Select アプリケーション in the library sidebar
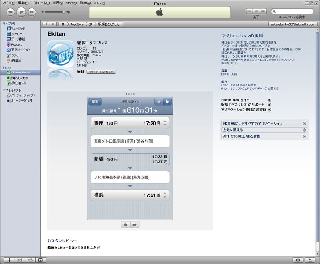Viewport: 320px width, 264px height. pos(18,50)
